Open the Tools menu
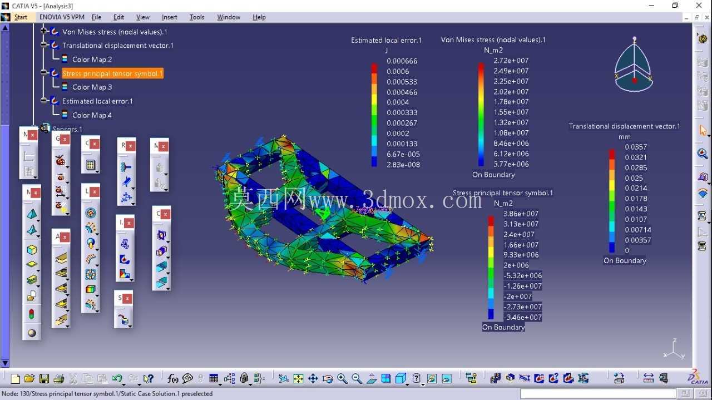 (197, 17)
